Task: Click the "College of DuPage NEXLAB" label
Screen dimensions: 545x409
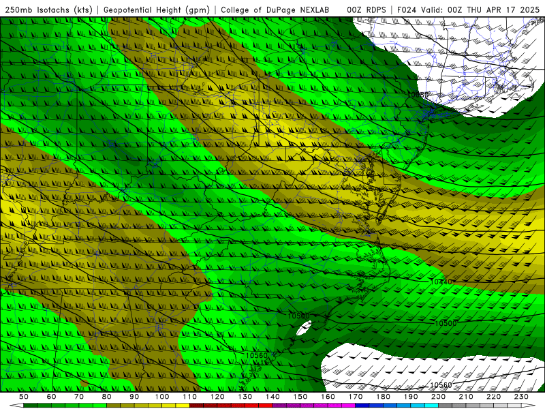Action: point(275,10)
